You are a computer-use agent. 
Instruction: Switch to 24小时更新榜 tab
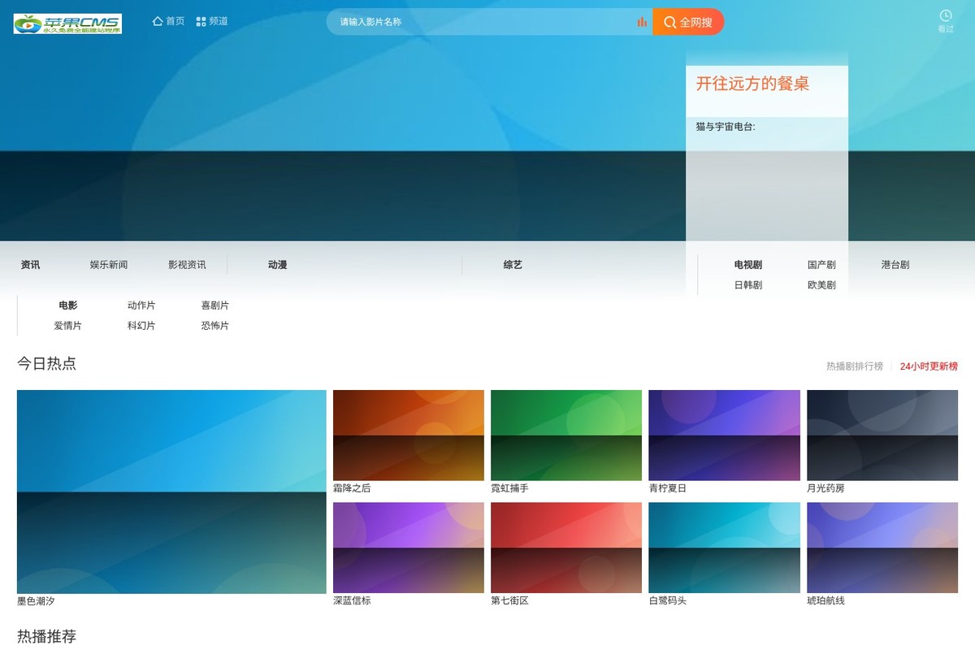929,366
